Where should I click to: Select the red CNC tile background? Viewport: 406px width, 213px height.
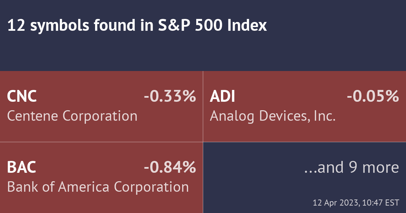(x=101, y=132)
